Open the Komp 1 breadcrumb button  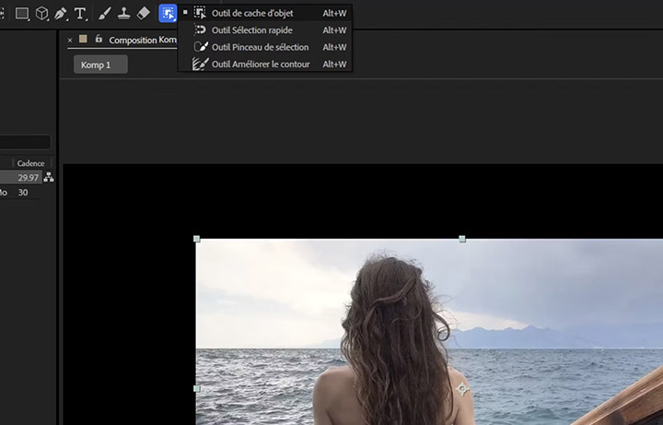click(100, 65)
